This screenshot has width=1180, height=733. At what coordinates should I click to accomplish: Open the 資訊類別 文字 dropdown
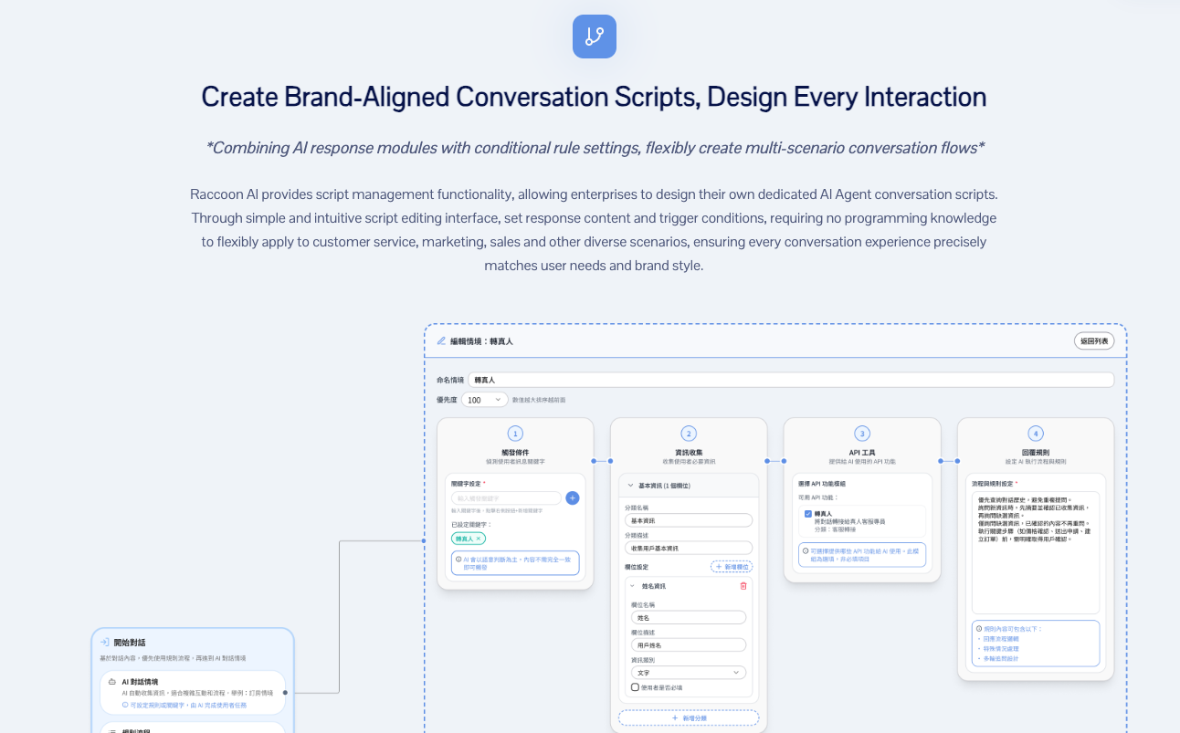(689, 673)
